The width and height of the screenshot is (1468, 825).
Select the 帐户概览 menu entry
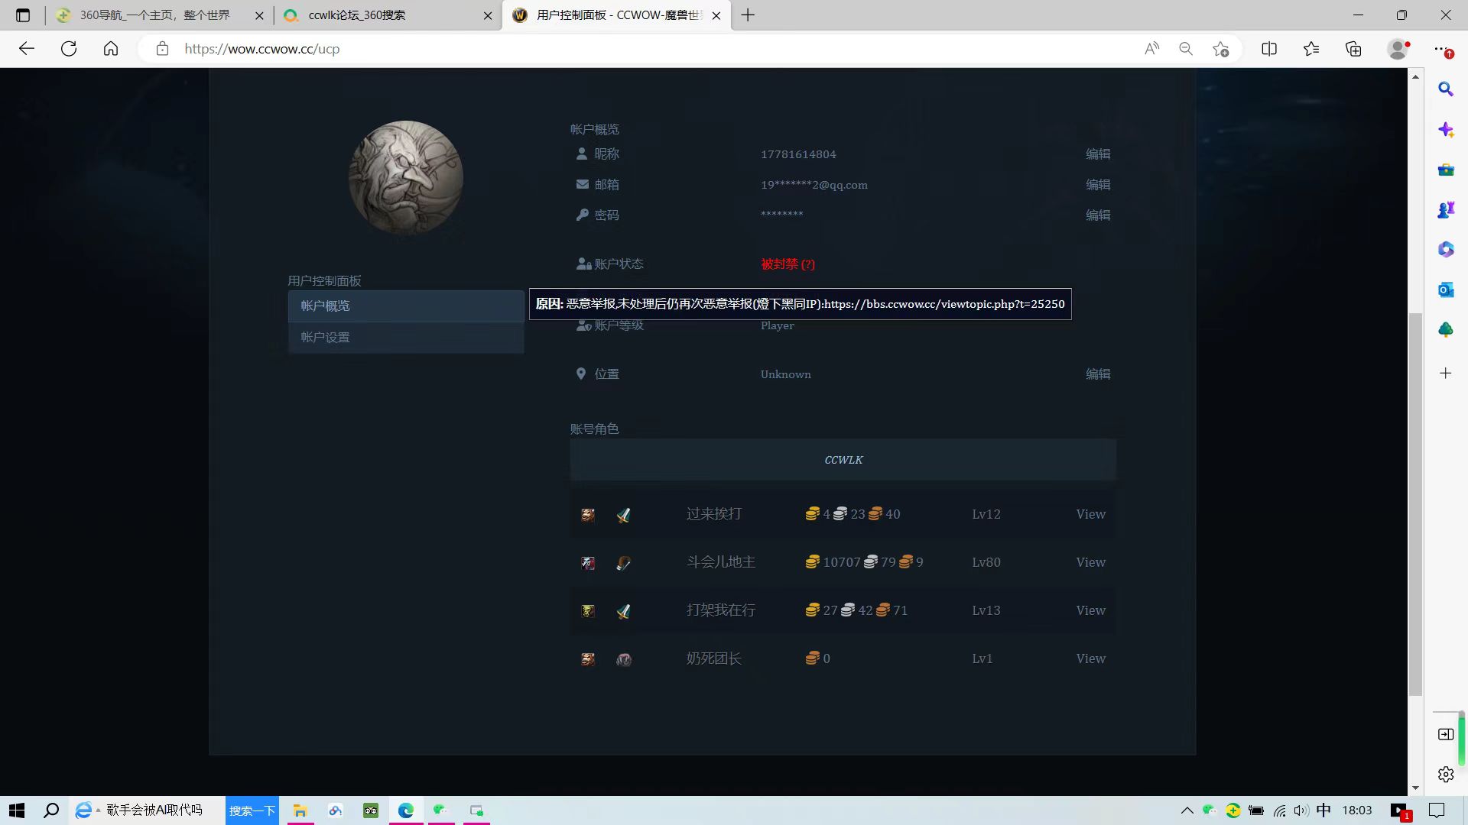pyautogui.click(x=325, y=306)
